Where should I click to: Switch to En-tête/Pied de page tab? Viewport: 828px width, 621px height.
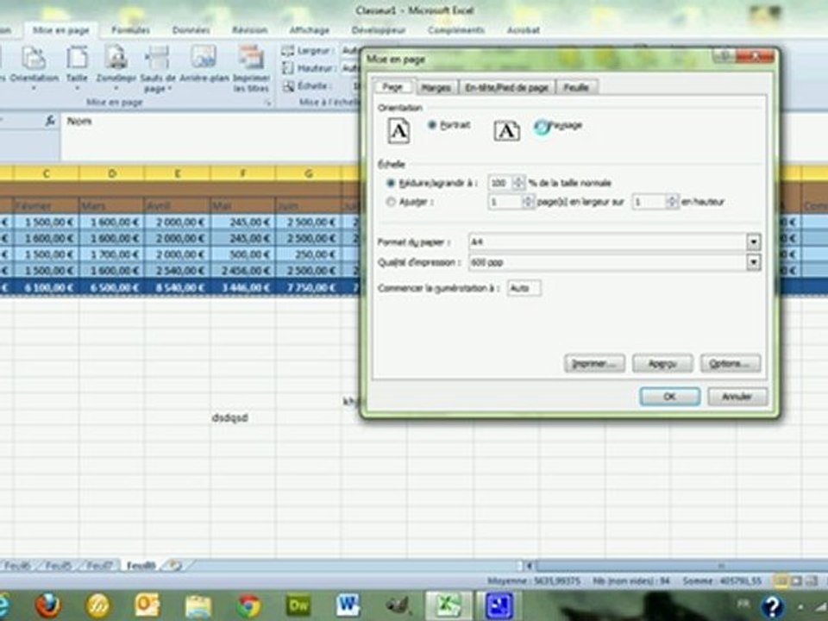tap(506, 88)
